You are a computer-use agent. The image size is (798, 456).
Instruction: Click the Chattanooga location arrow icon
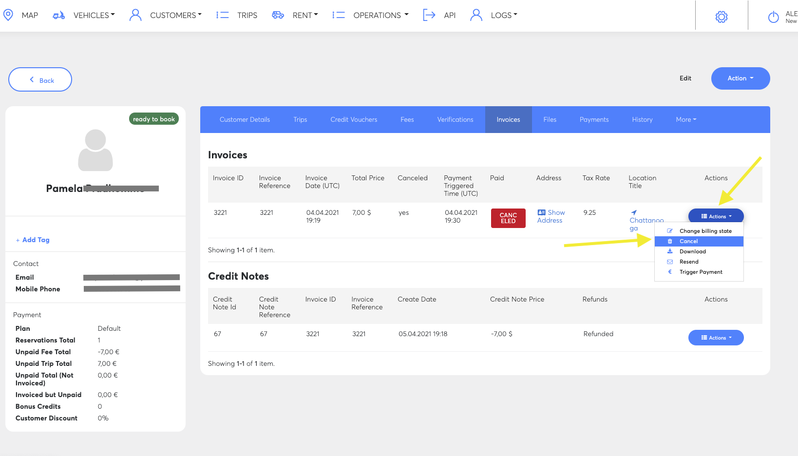634,212
